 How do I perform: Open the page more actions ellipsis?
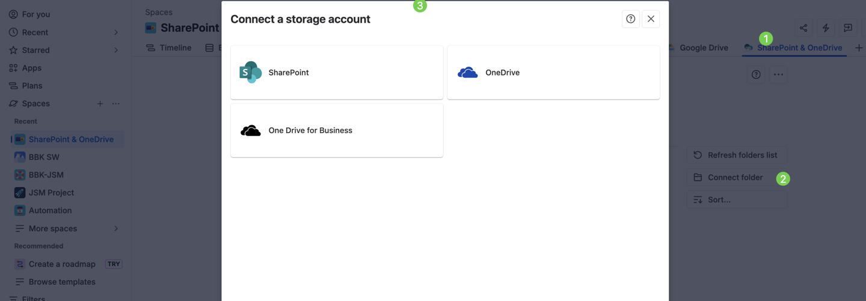(778, 74)
